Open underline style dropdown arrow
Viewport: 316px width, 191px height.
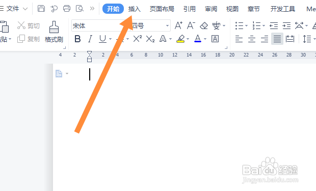[110, 39]
